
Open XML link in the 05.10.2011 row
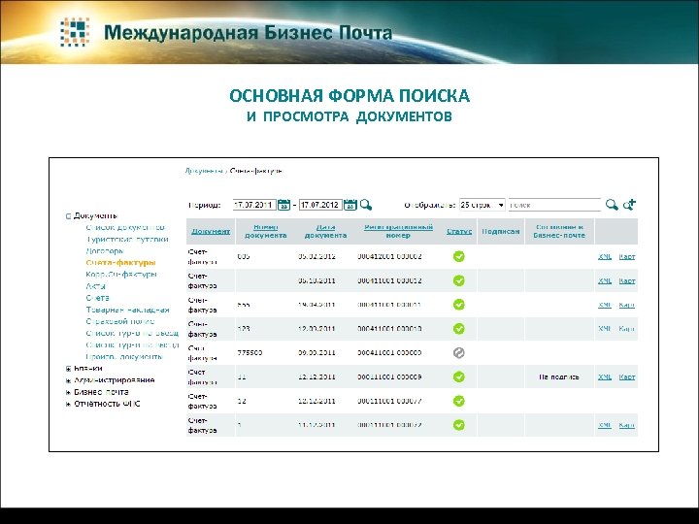605,280
